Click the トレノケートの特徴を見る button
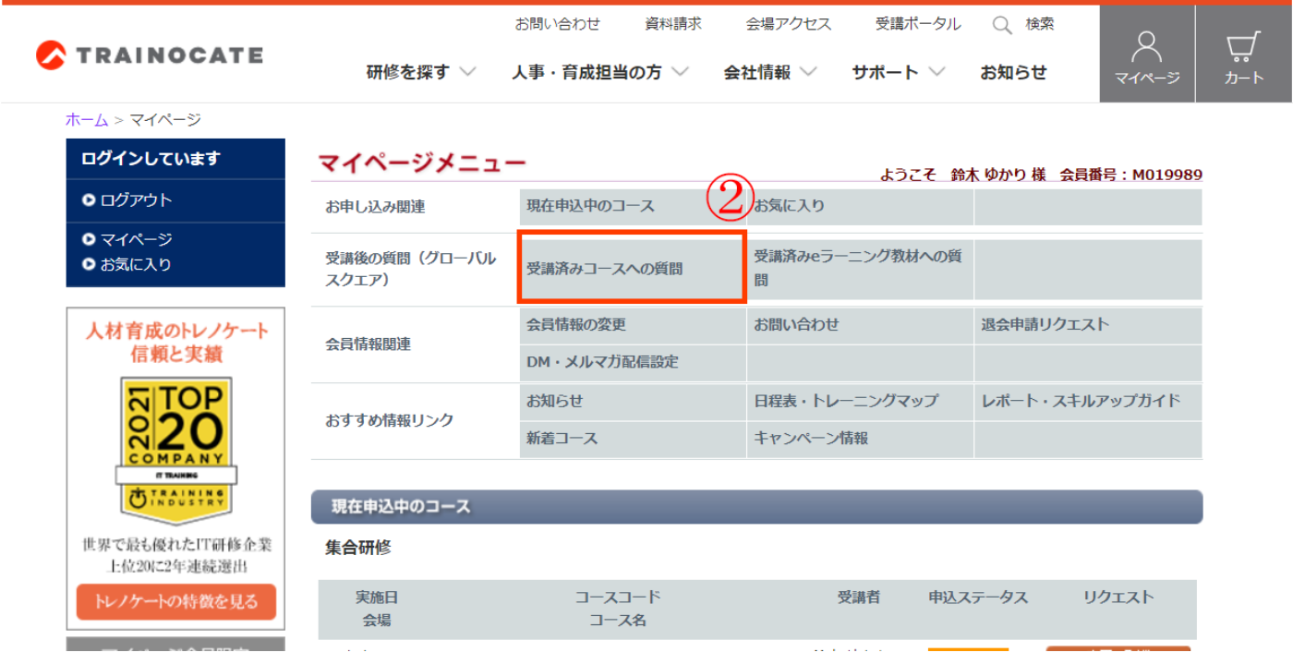 pyautogui.click(x=175, y=602)
